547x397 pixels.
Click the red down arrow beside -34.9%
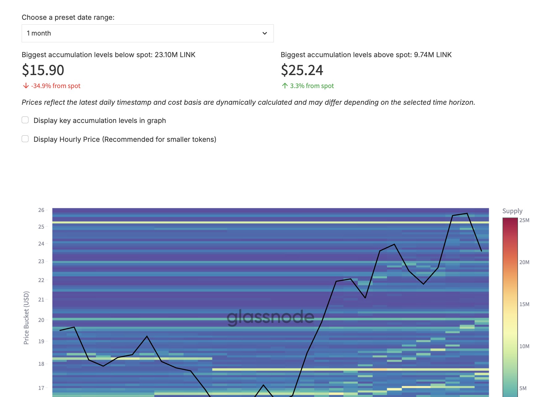coord(26,86)
